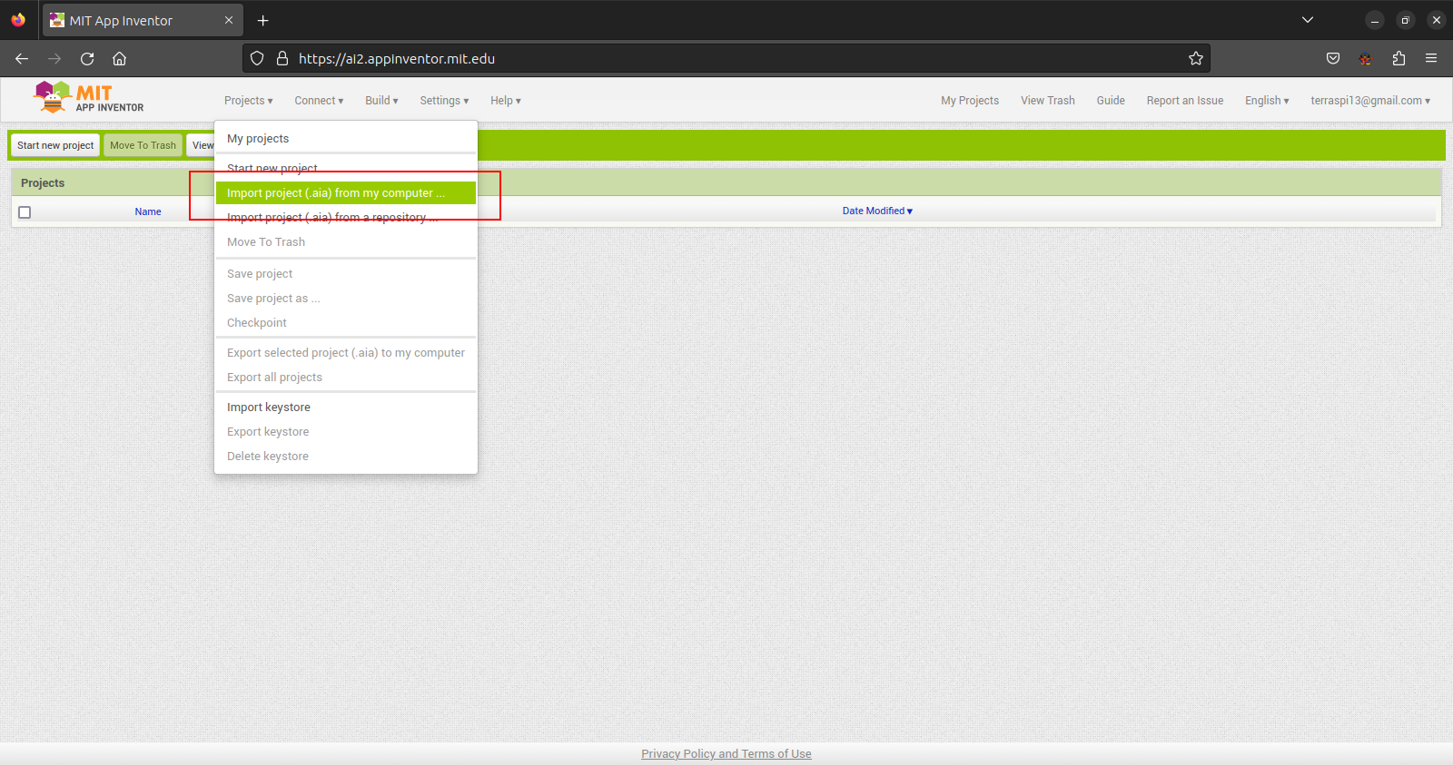Open the Pocket save icon
The height and width of the screenshot is (766, 1453).
[x=1333, y=59]
